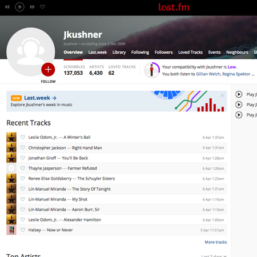The width and height of the screenshot is (257, 257).
Task: Open album art for The Story Of Tonight
Action: click(11, 188)
